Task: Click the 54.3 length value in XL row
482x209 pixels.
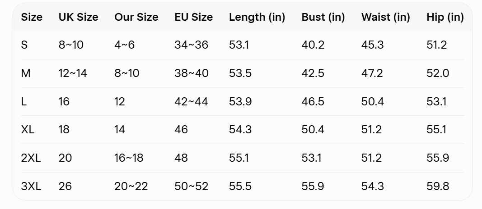Action: (240, 130)
